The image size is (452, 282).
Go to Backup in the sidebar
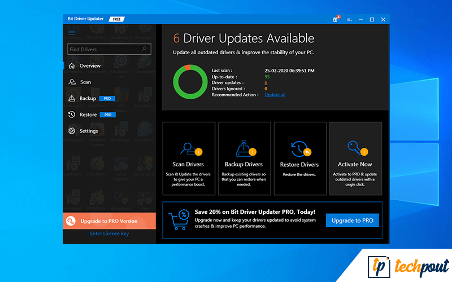[x=87, y=99]
